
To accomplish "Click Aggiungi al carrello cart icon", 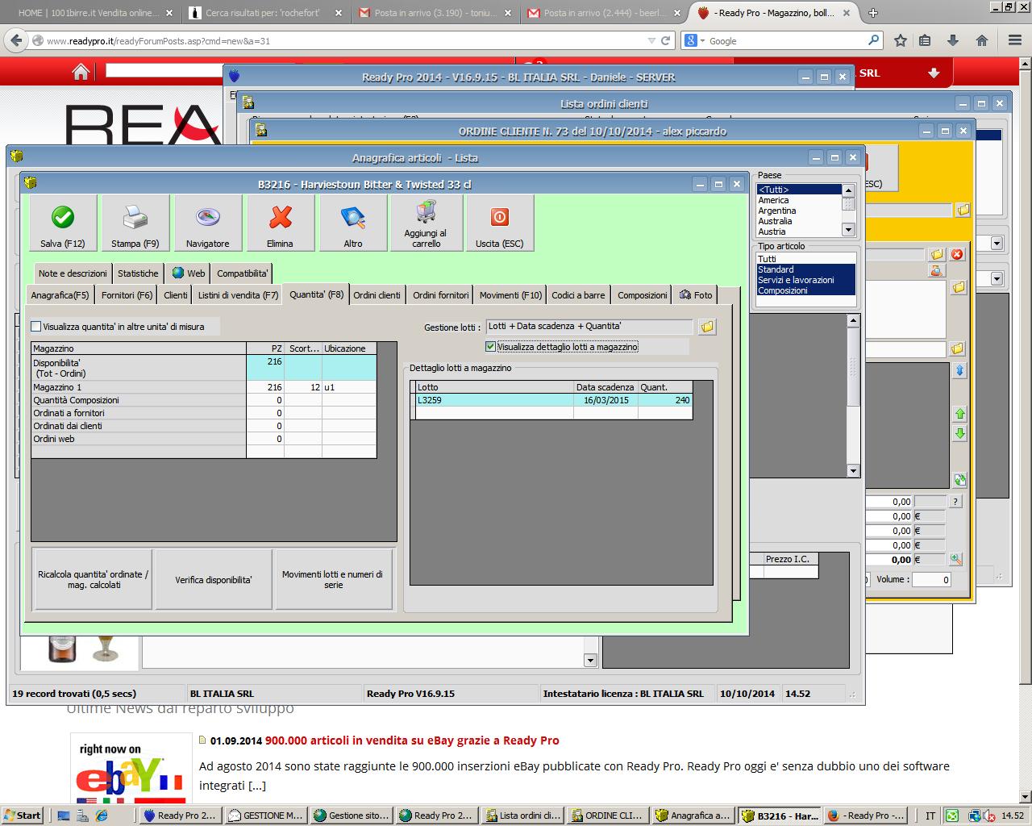I will pos(426,223).
